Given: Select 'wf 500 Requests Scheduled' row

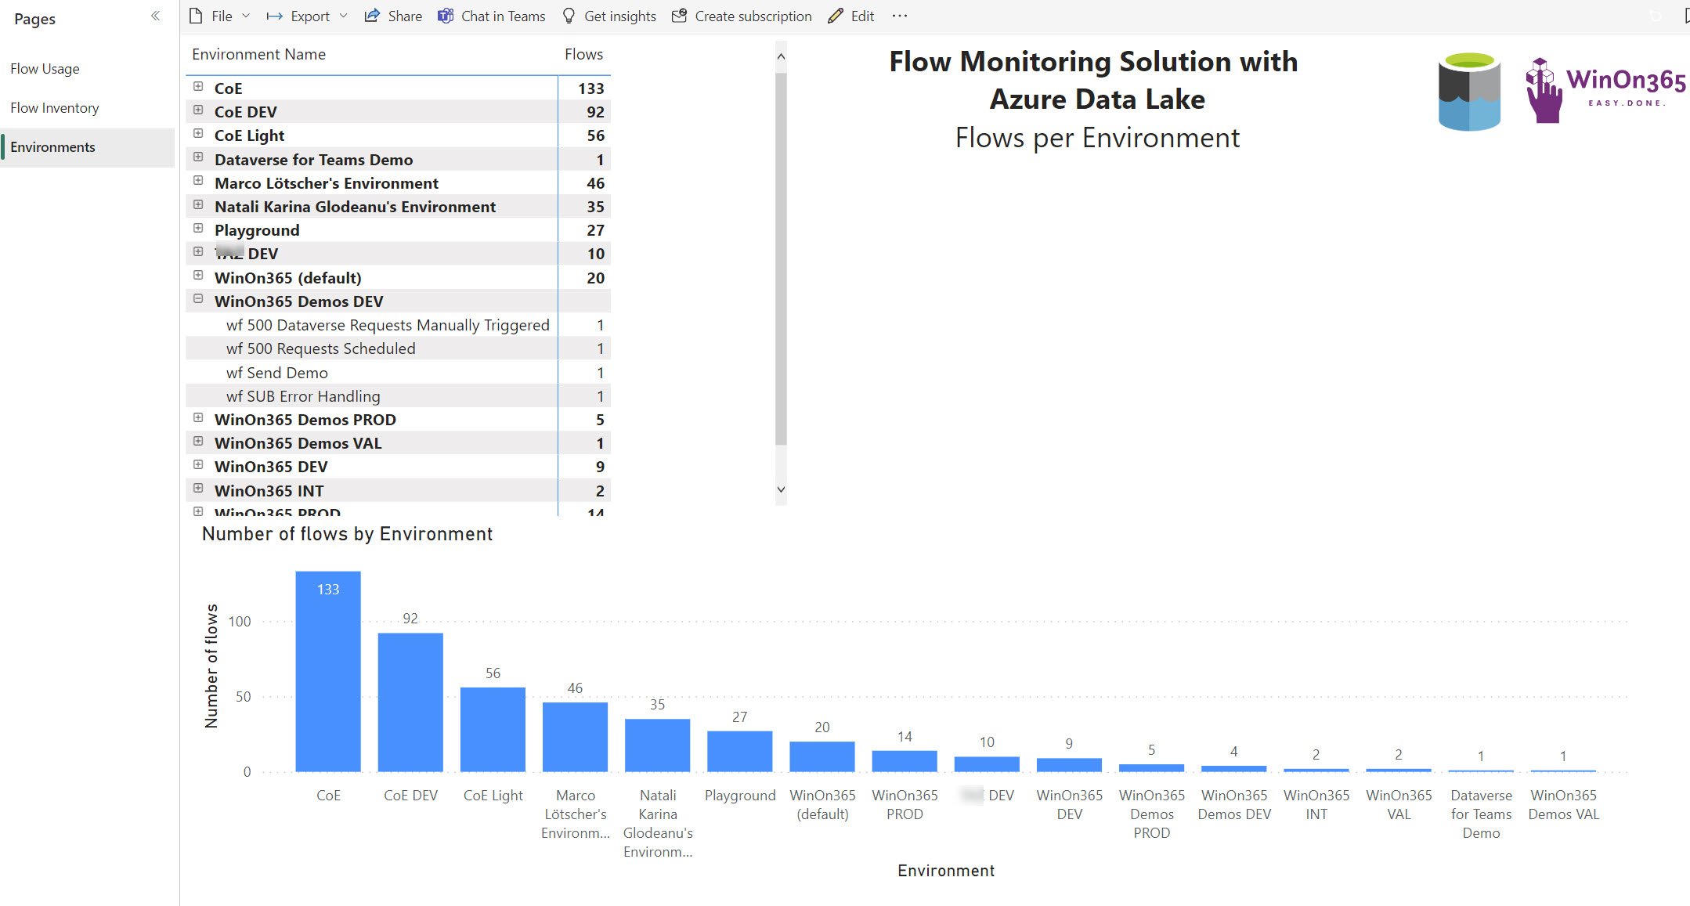Looking at the screenshot, I should click(398, 348).
